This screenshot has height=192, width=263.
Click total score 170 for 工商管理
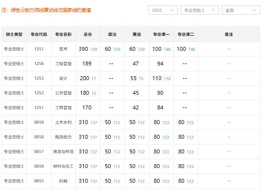click(87, 107)
